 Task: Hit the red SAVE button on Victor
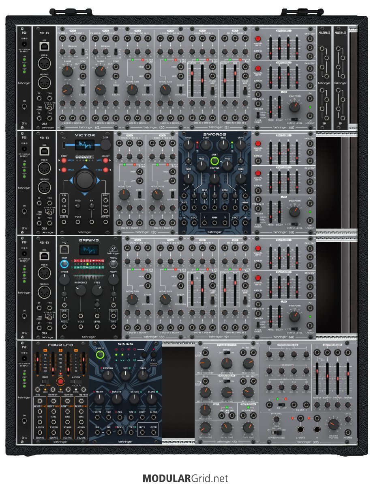point(106,160)
